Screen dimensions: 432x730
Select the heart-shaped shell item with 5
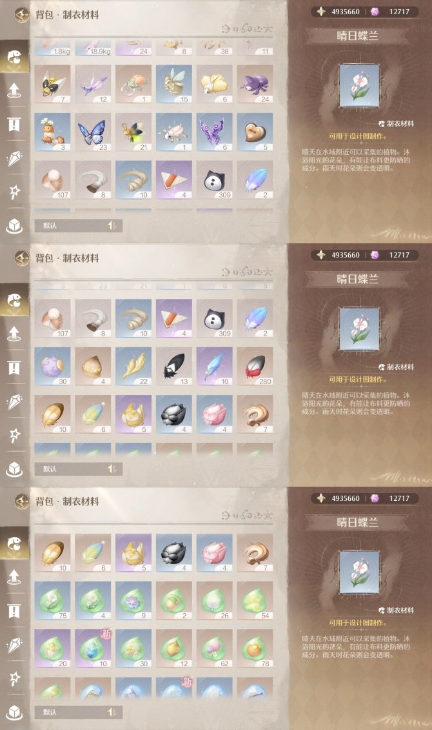pyautogui.click(x=255, y=132)
